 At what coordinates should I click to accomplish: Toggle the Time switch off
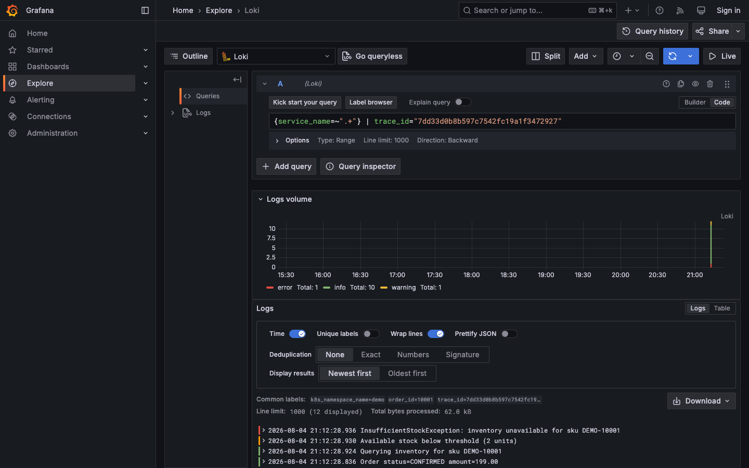pyautogui.click(x=298, y=334)
